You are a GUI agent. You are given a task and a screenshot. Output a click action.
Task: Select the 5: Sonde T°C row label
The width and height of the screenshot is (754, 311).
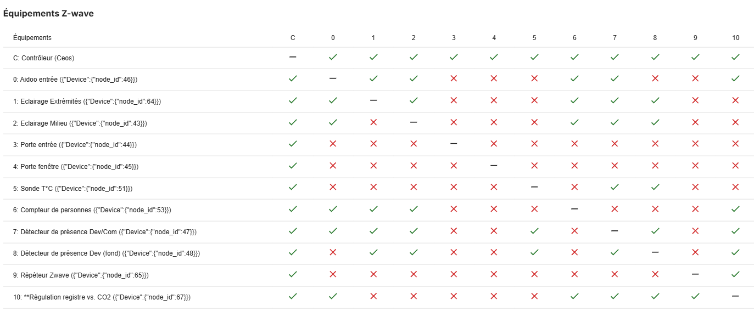(x=72, y=188)
